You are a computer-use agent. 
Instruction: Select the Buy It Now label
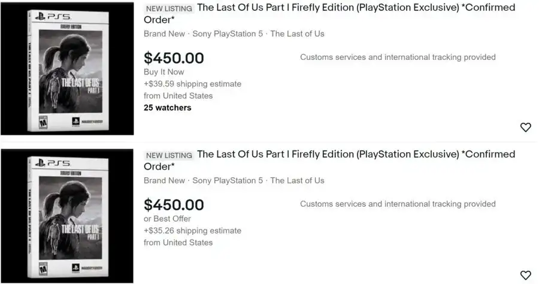[x=163, y=72]
